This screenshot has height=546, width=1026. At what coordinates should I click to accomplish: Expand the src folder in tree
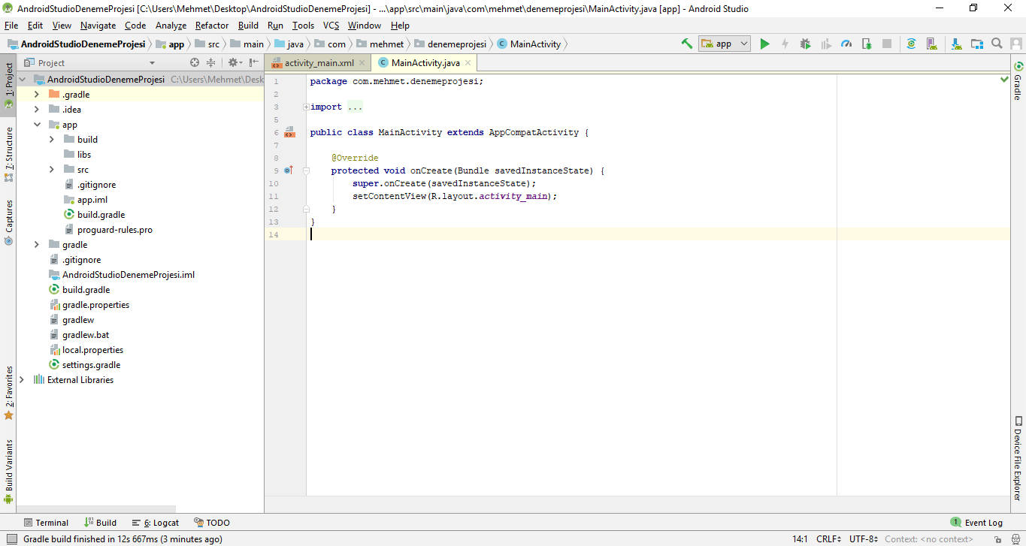tap(51, 170)
